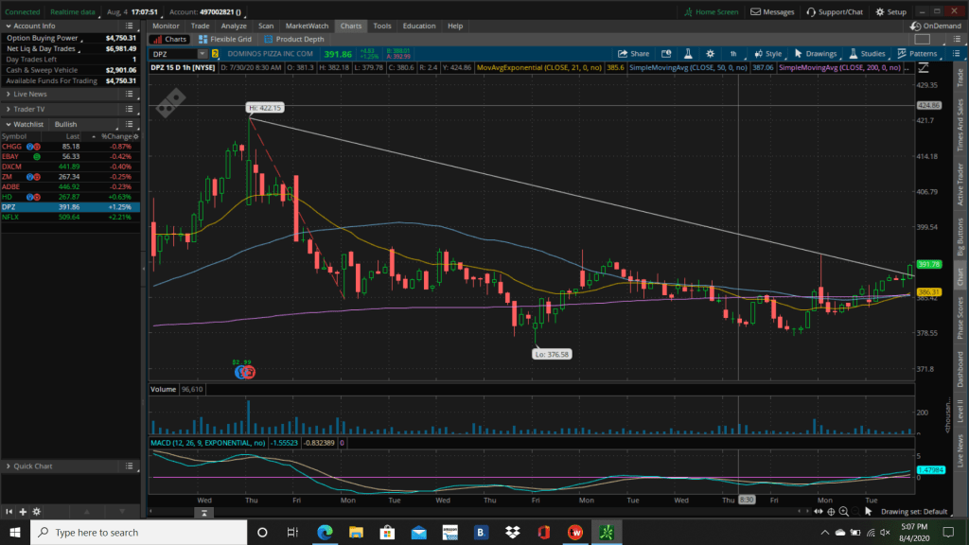Expand the Trader TV section
The image size is (969, 545).
(x=8, y=109)
